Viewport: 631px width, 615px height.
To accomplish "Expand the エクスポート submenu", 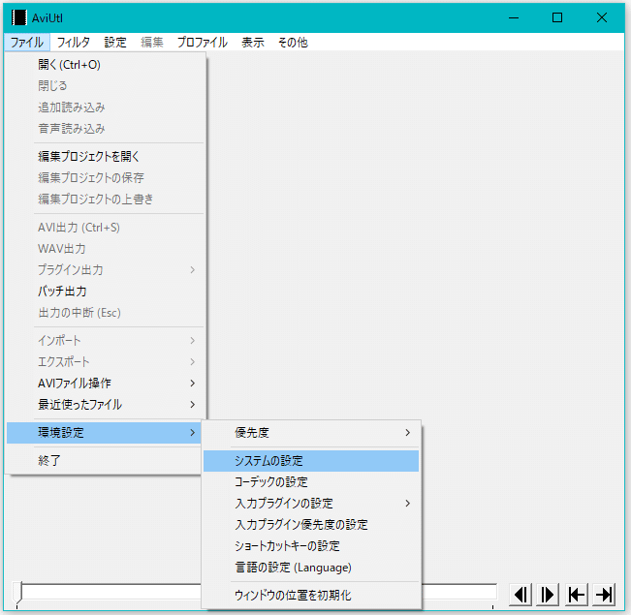I will pyautogui.click(x=105, y=362).
